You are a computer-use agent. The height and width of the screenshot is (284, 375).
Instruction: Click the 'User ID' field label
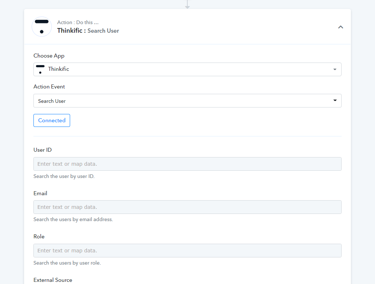click(x=42, y=150)
